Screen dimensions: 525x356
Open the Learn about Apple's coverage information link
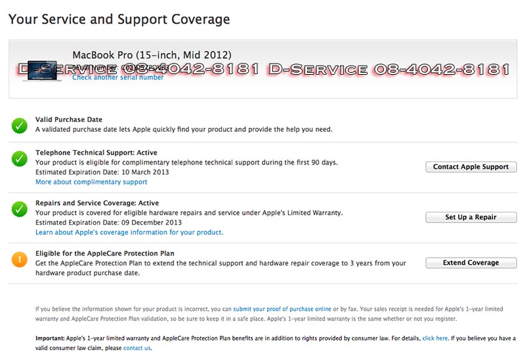[129, 232]
